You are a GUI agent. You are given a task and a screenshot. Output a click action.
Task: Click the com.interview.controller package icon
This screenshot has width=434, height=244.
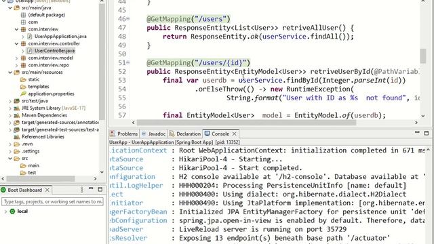pos(23,43)
